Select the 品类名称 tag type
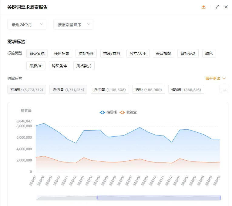The width and height of the screenshot is (232, 206). (x=37, y=54)
